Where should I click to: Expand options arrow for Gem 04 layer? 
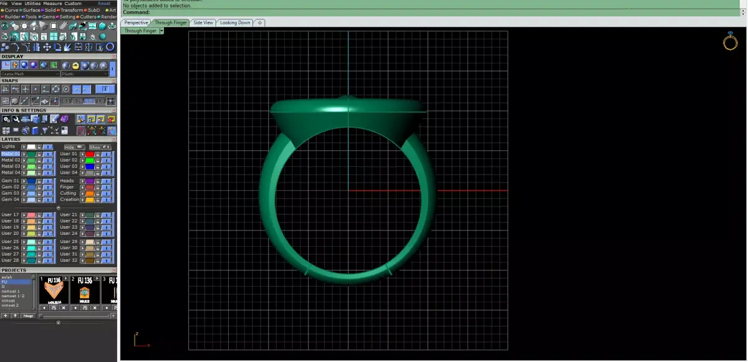[24, 199]
